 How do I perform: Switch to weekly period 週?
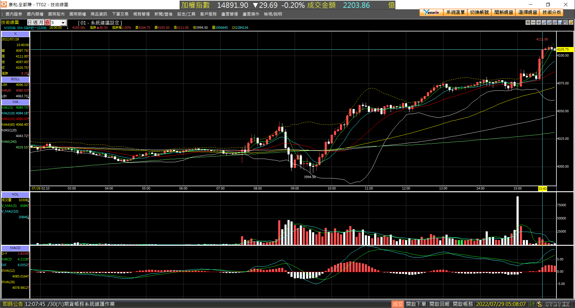pos(35,22)
